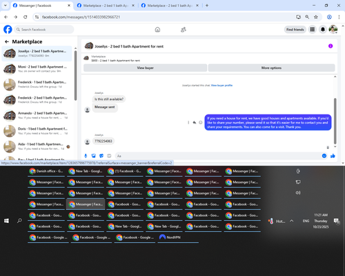Screen dimensions: 345x276
Task: Open More options for this listing
Action: click(x=271, y=68)
